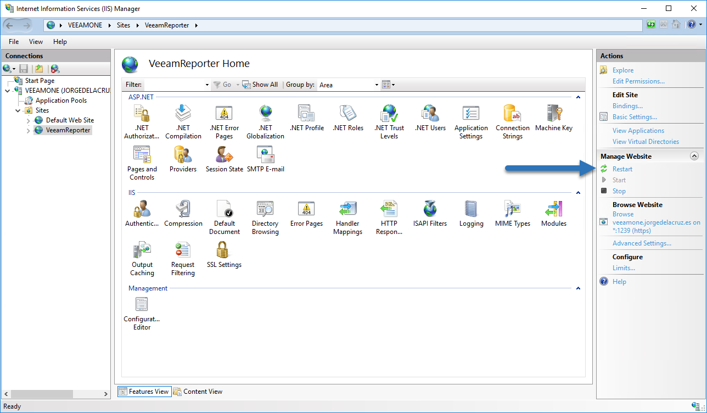
Task: Collapse the Manage Website actions section
Action: pyautogui.click(x=694, y=157)
